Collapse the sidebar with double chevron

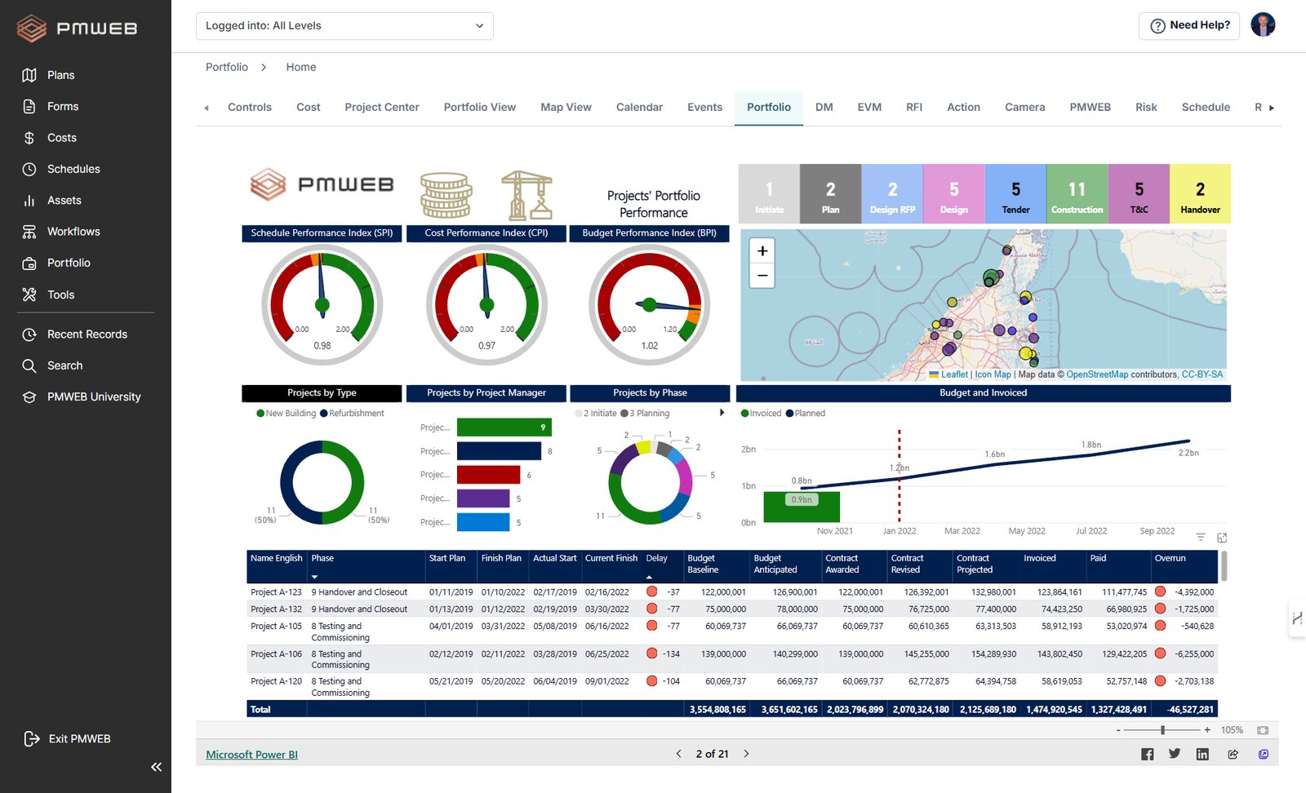click(156, 767)
